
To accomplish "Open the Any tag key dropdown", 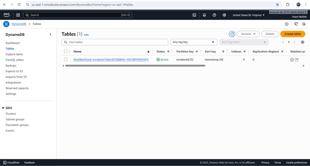I will pyautogui.click(x=193, y=42).
